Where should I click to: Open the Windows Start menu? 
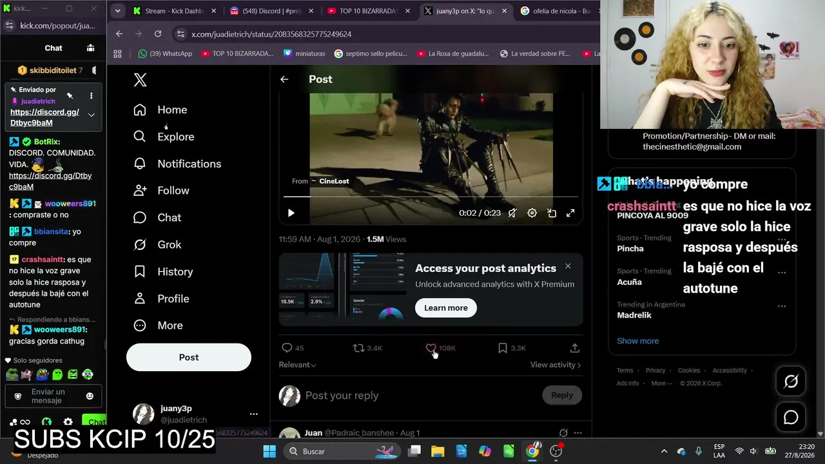[269, 451]
